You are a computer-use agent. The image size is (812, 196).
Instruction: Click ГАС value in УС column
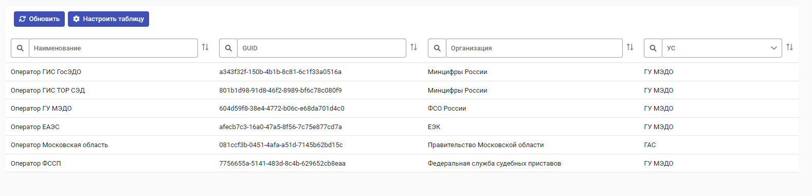[x=650, y=145]
